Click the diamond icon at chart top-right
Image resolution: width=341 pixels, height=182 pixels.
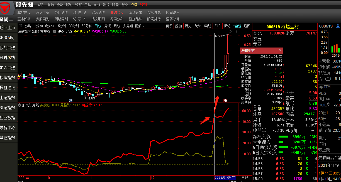click(x=230, y=31)
